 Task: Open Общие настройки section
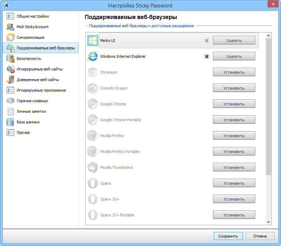(x=41, y=16)
